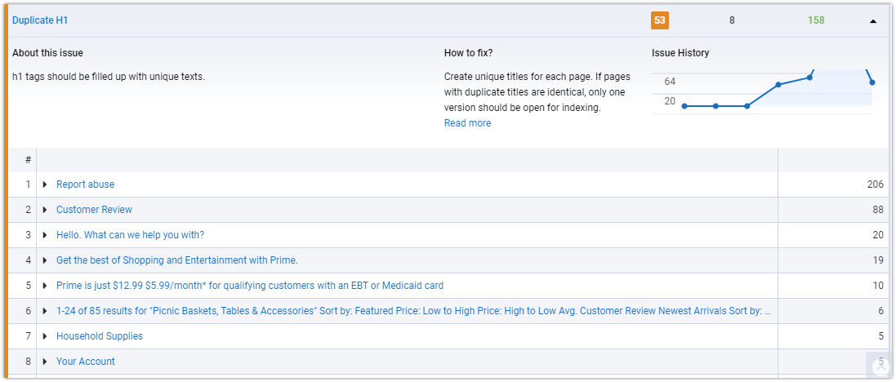This screenshot has height=382, width=896.
Task: Click the first data point in Issue History chart
Action: click(684, 106)
